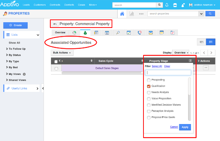This screenshot has height=141, width=220.
Task: Select the money bag Opportunities tab
Action: coord(85,33)
